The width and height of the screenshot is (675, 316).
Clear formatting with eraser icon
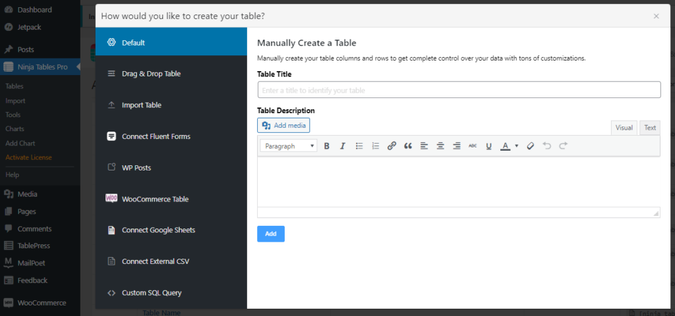(531, 145)
